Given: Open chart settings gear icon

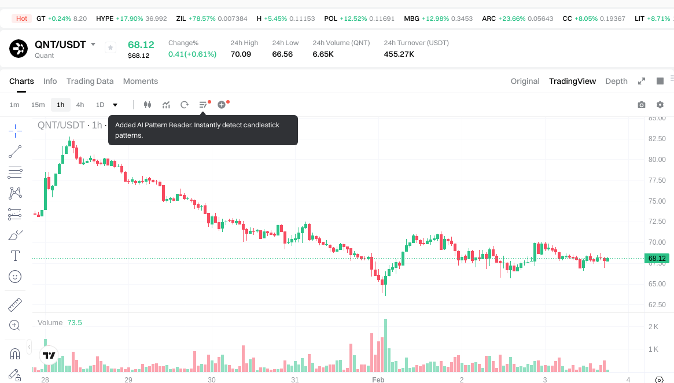Looking at the screenshot, I should tap(660, 105).
